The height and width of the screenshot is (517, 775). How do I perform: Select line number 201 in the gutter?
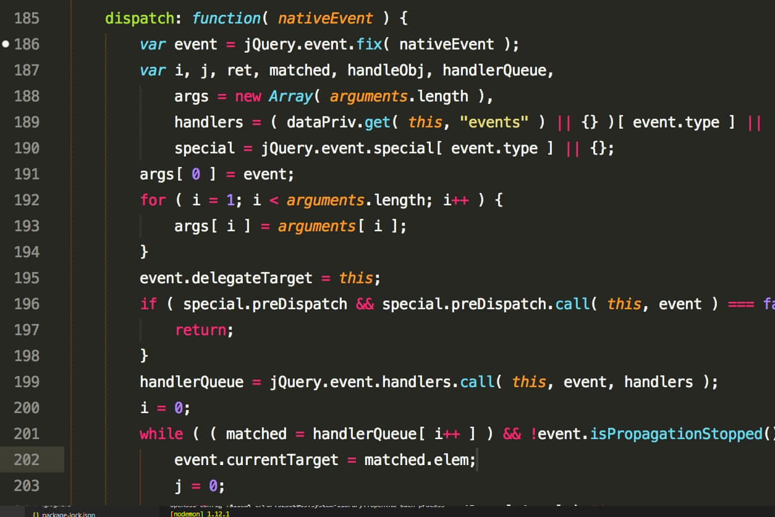27,434
